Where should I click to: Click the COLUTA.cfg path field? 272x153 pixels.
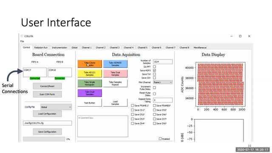(x=47, y=123)
